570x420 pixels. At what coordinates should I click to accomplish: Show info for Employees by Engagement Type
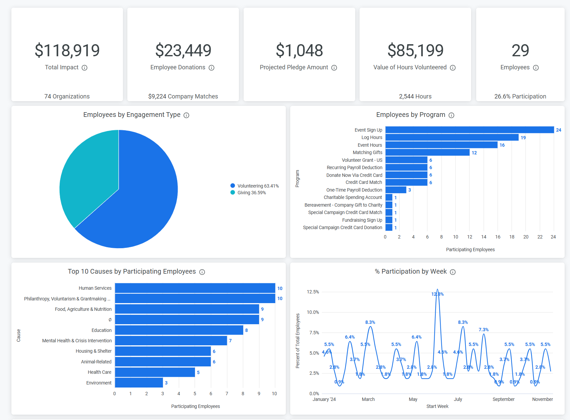pos(186,115)
